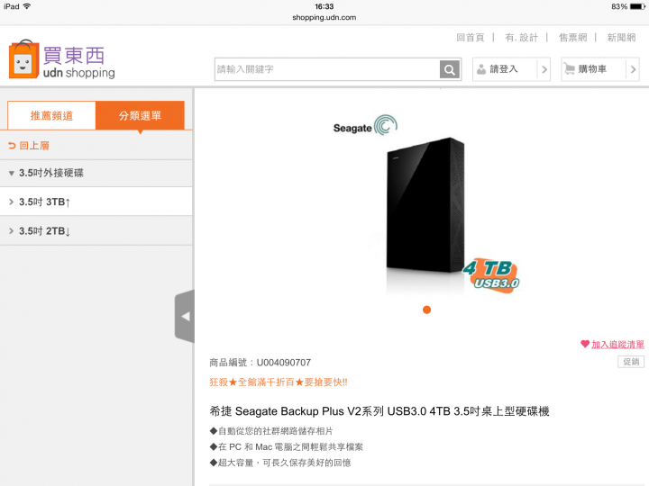Screen dimensions: 649x486
Task: Open the 購物車 arrow chevron
Action: coord(633,69)
